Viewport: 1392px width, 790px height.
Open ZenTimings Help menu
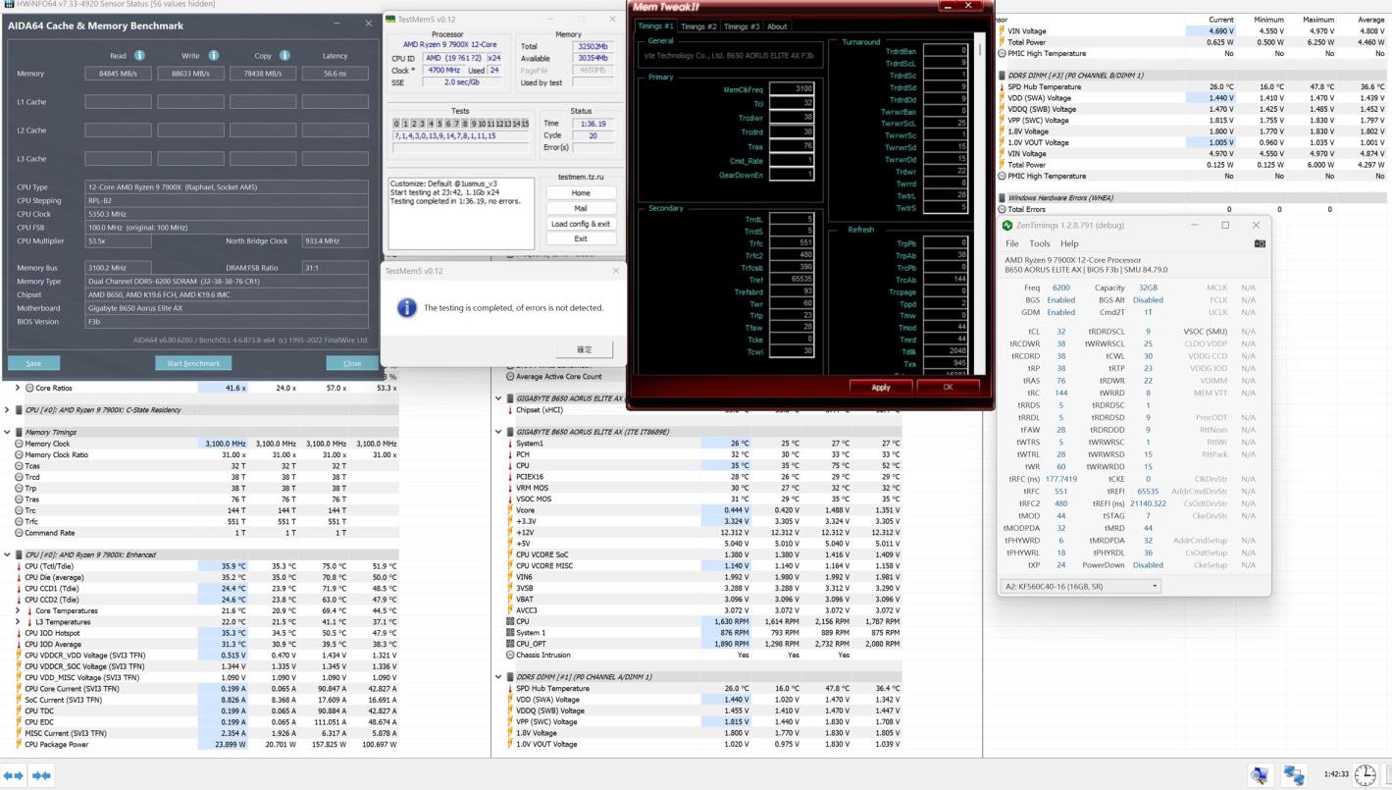[1069, 243]
